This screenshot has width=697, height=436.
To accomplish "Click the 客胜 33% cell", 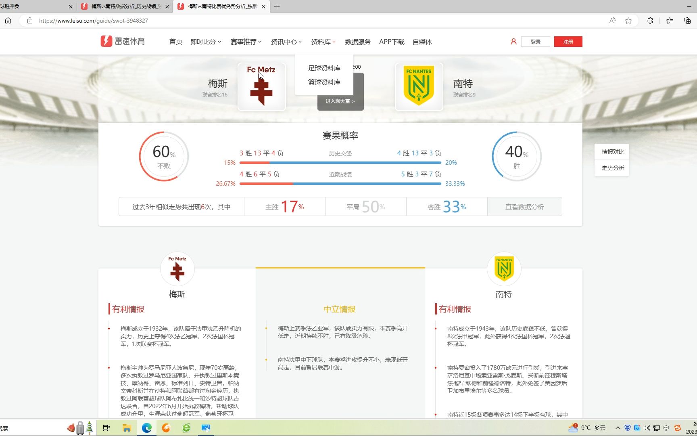I will (447, 207).
